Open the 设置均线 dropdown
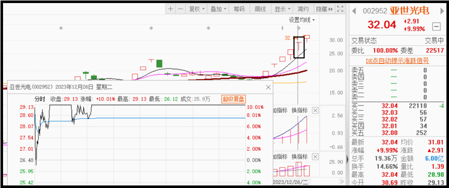 [x=302, y=20]
